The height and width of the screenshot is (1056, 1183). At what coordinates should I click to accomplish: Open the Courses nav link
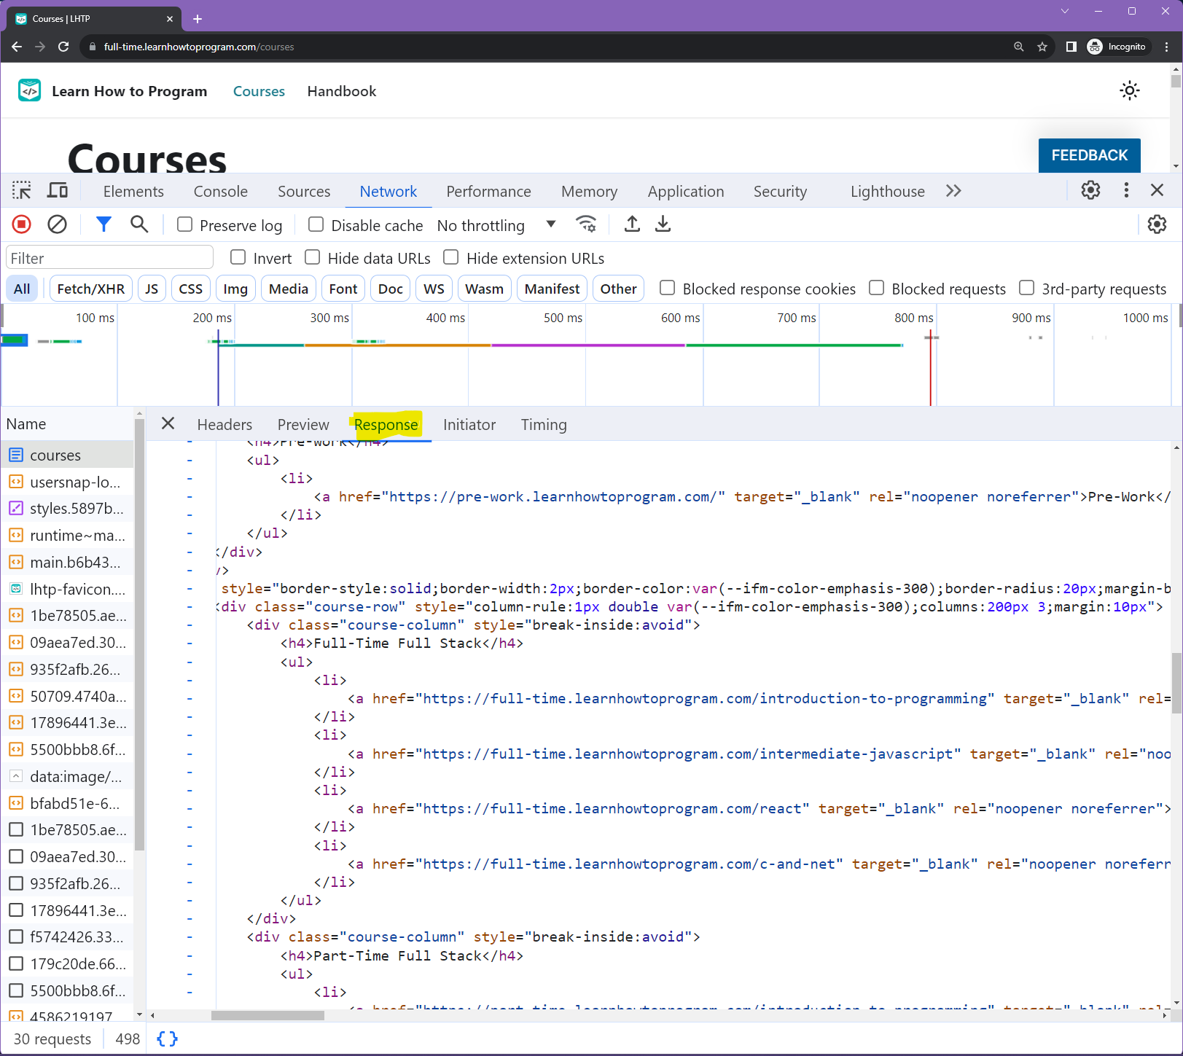click(259, 91)
